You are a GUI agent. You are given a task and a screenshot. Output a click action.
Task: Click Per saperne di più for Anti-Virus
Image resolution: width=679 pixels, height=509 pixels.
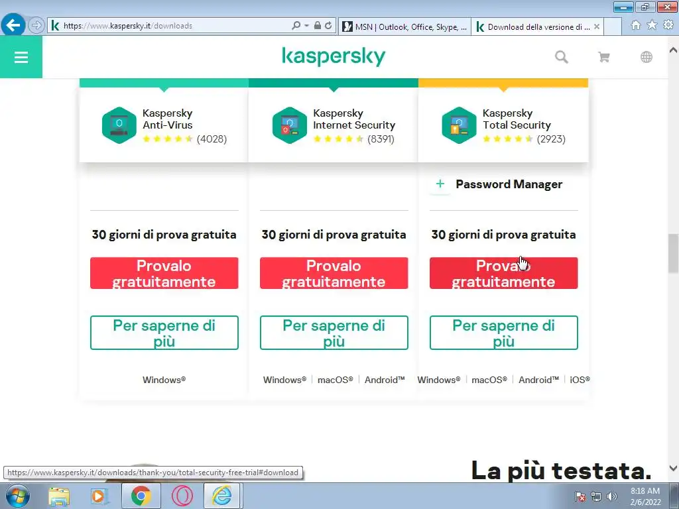tap(164, 333)
